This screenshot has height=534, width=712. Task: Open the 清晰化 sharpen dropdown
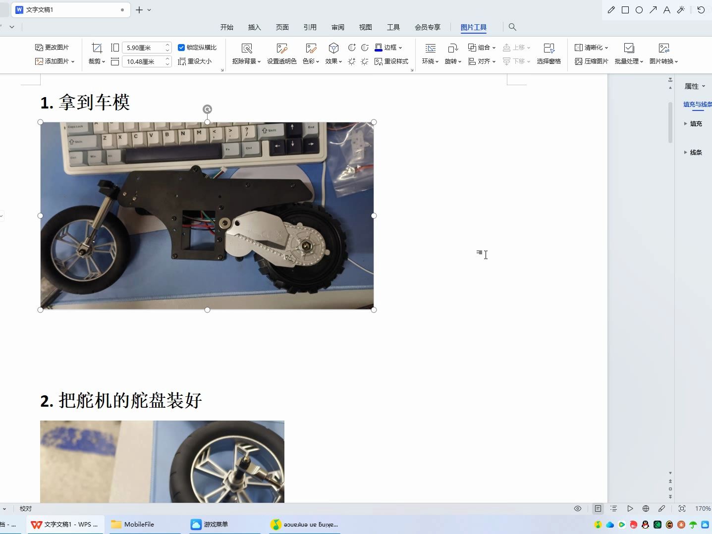point(591,48)
